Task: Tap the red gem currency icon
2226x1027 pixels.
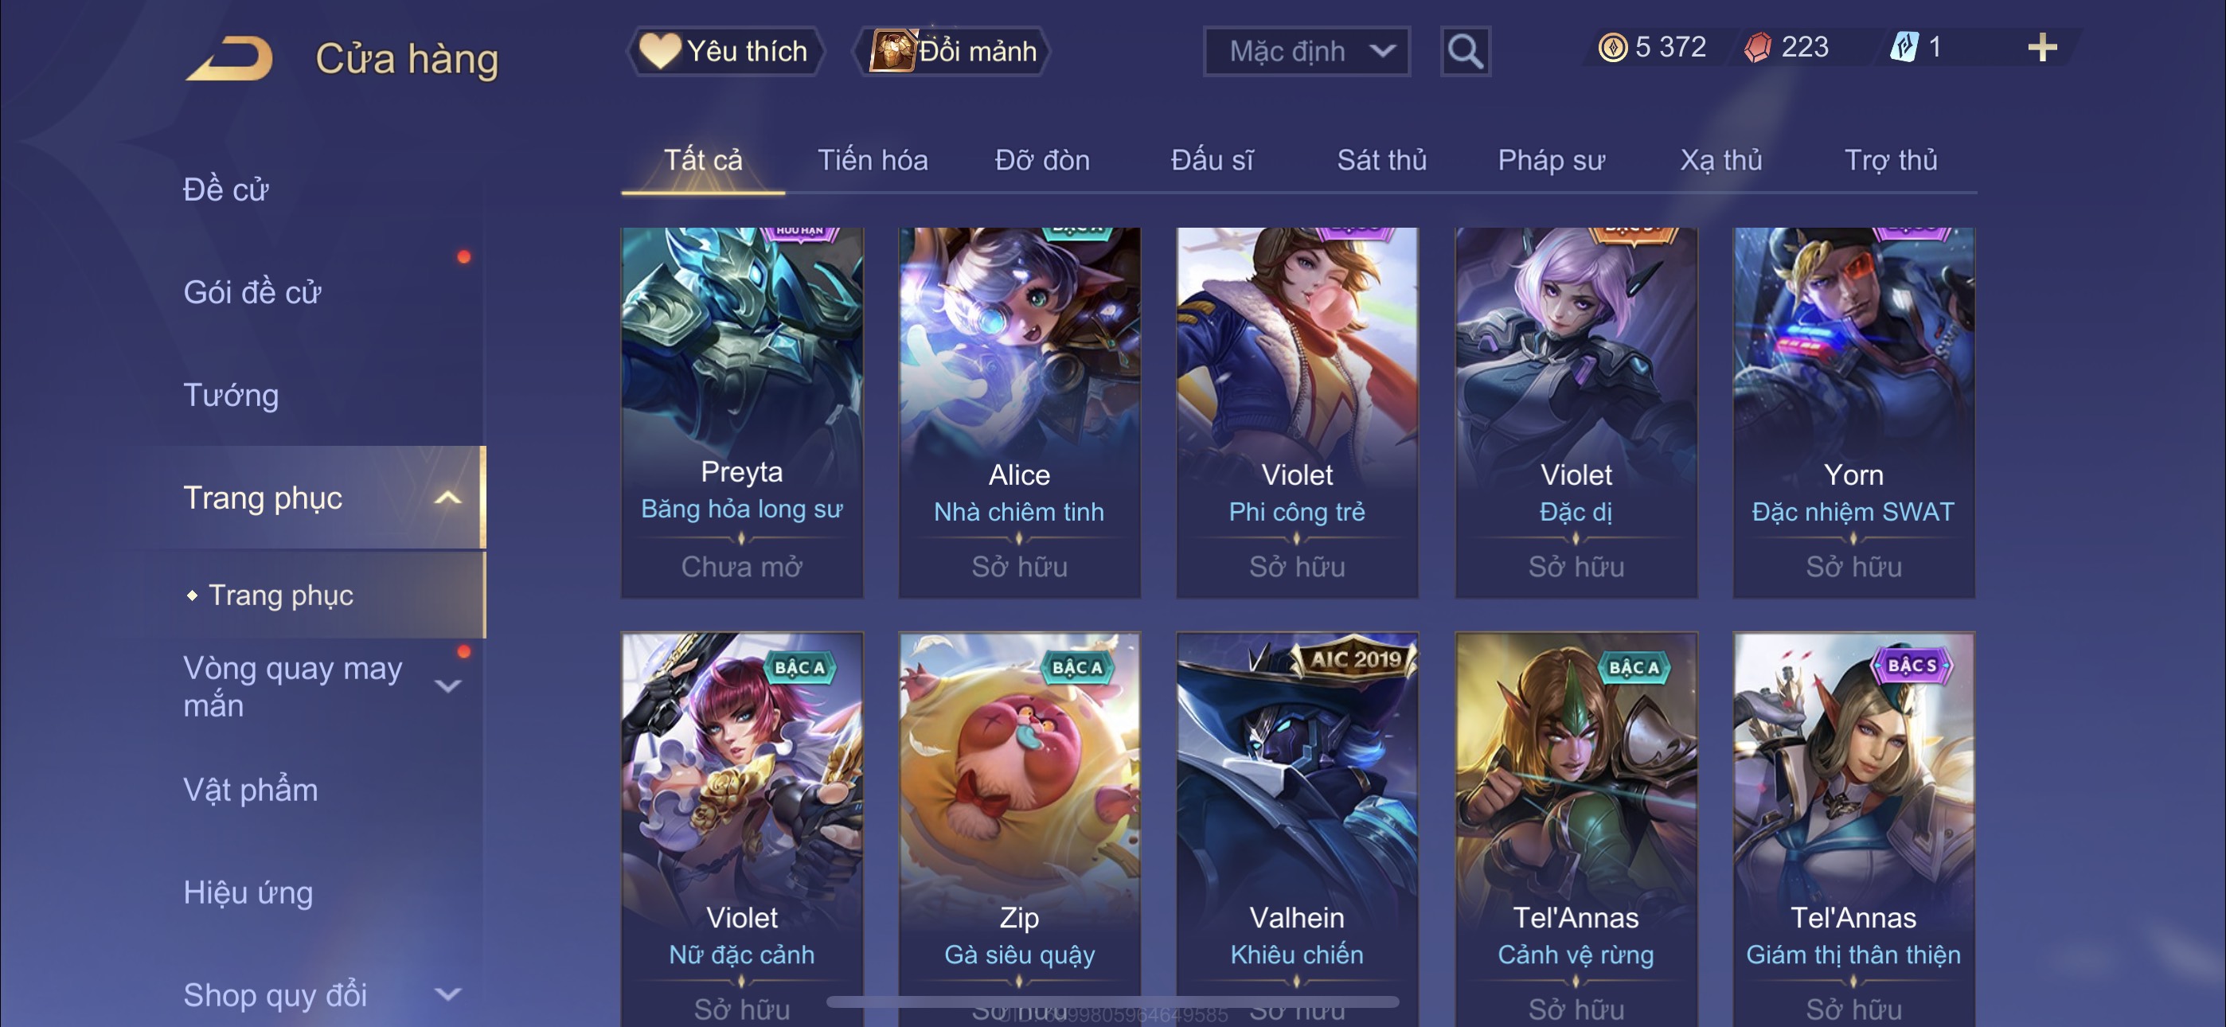Action: pyautogui.click(x=1757, y=48)
